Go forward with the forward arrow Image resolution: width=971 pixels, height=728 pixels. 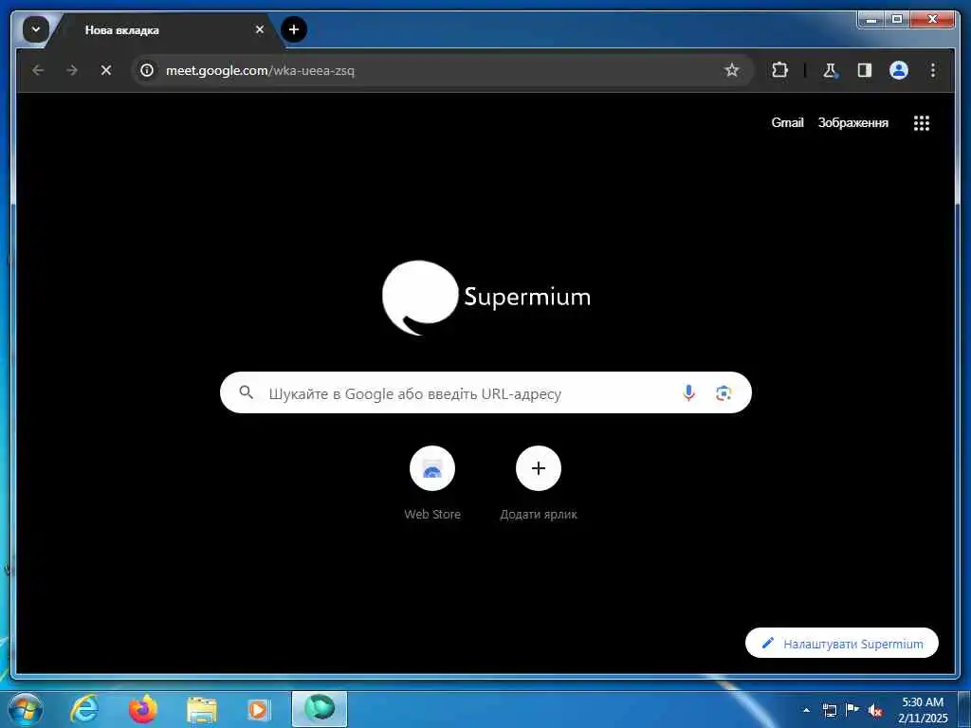coord(72,70)
